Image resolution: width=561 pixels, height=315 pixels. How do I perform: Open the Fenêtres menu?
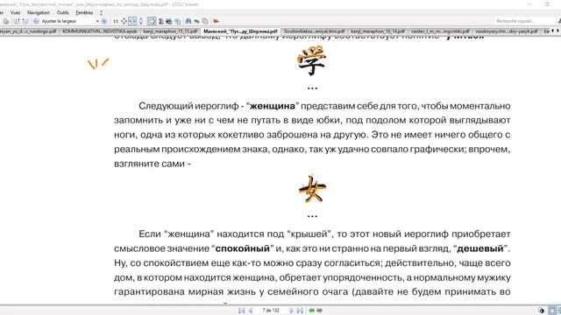tap(84, 12)
